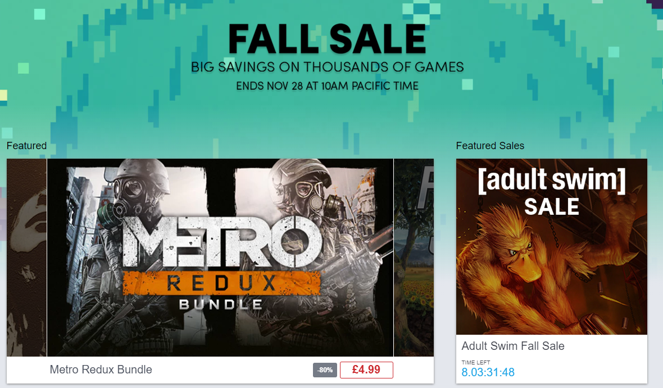Show the next carousel slide with sunflower field

coord(414,257)
